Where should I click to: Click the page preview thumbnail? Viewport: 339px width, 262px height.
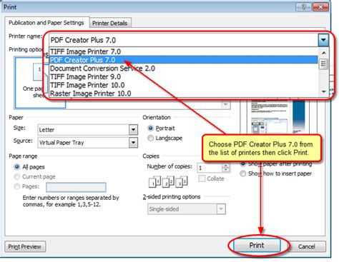277,116
